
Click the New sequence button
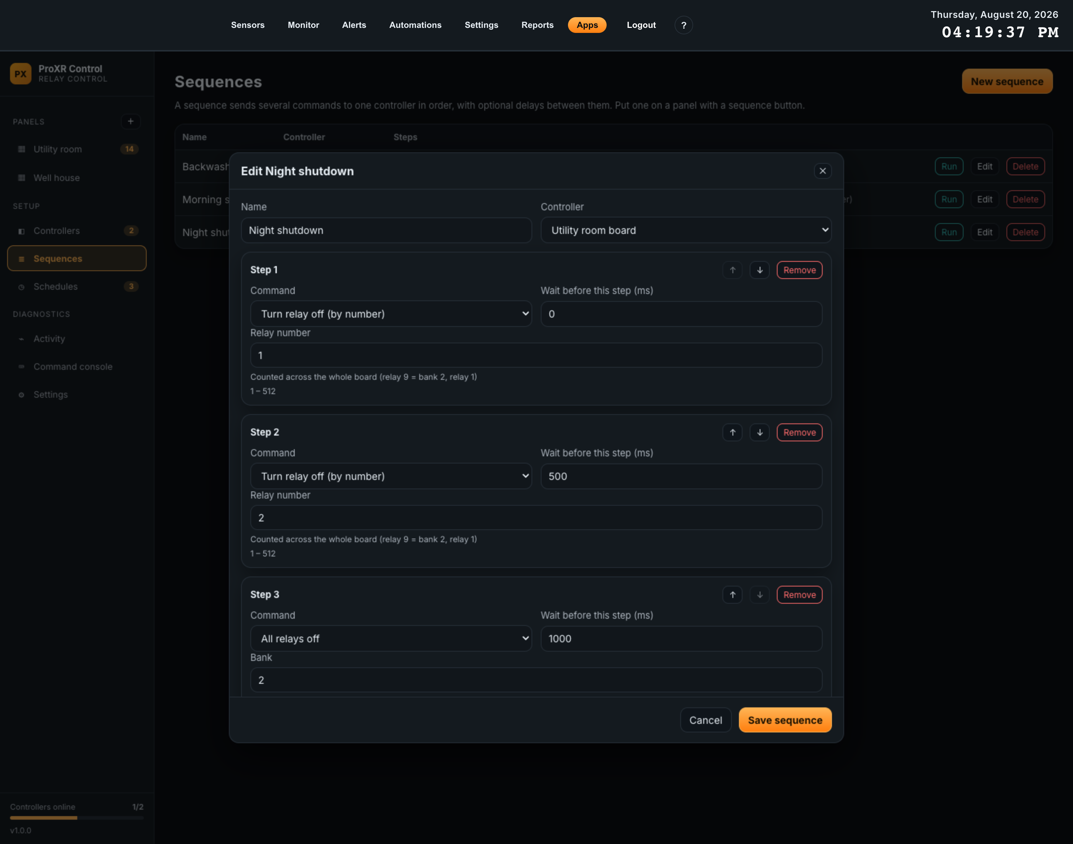[1007, 82]
